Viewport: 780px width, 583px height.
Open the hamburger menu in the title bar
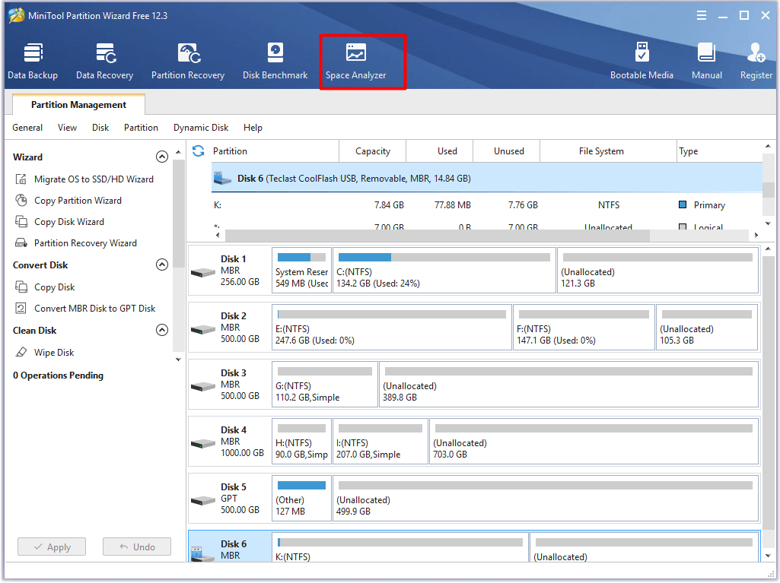pos(702,15)
